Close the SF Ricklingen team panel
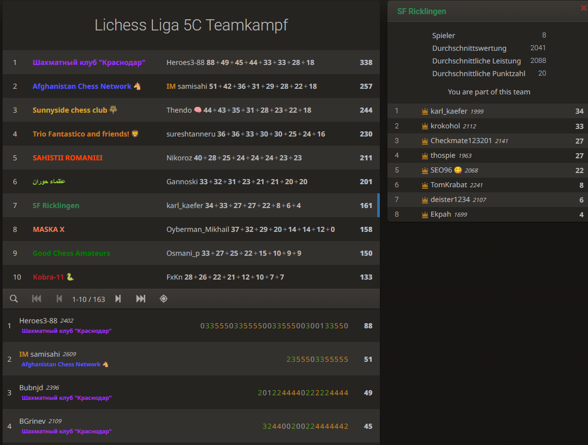Viewport: 588px width, 445px height. [583, 8]
